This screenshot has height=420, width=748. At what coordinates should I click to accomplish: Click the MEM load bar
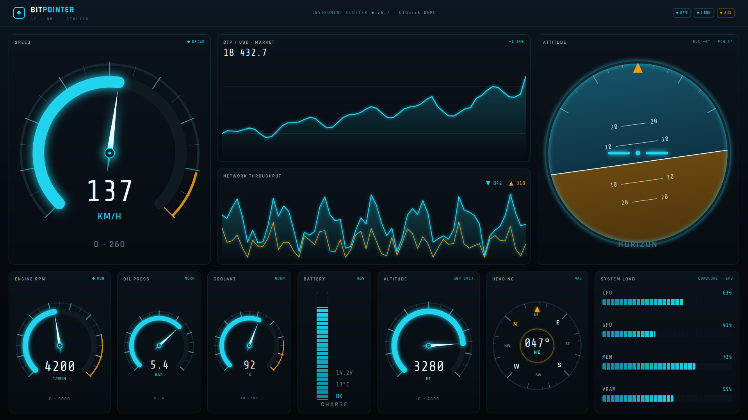click(x=666, y=366)
